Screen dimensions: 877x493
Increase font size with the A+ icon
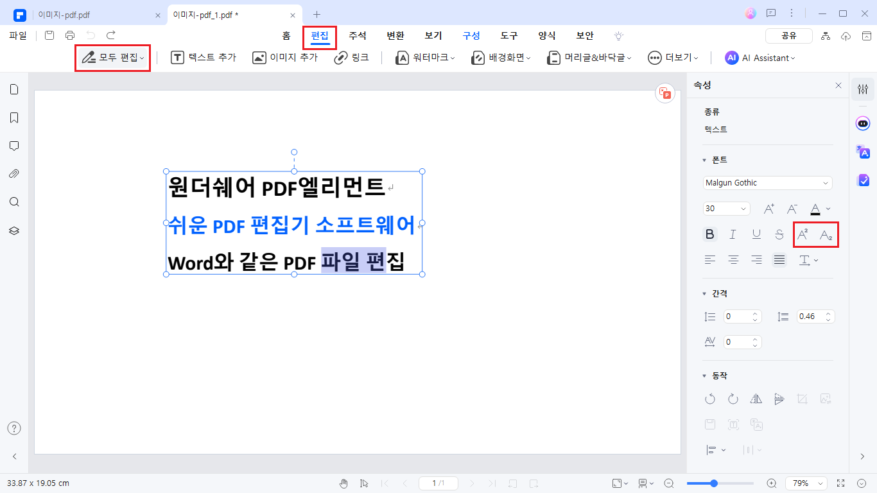[x=769, y=209]
